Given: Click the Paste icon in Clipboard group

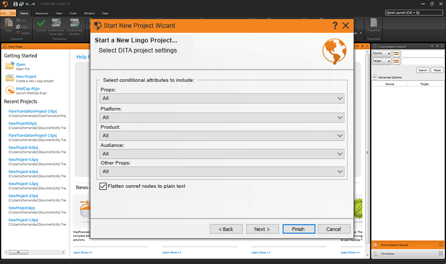Looking at the screenshot, I should click(x=9, y=23).
